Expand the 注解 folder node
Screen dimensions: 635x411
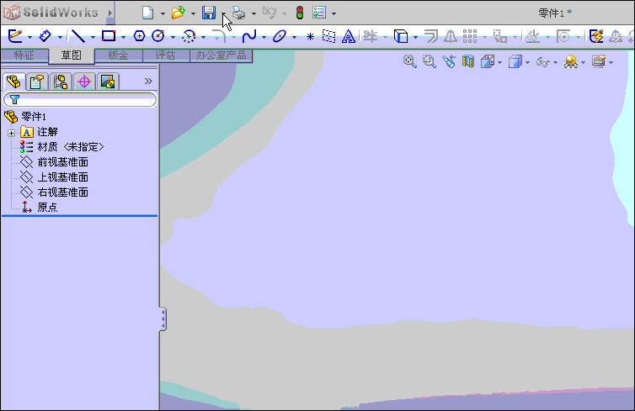[x=11, y=133]
